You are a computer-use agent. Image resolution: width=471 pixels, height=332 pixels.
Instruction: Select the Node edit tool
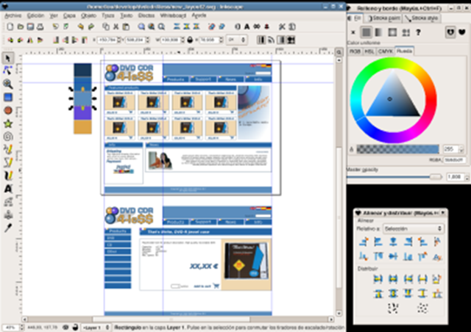pyautogui.click(x=8, y=71)
